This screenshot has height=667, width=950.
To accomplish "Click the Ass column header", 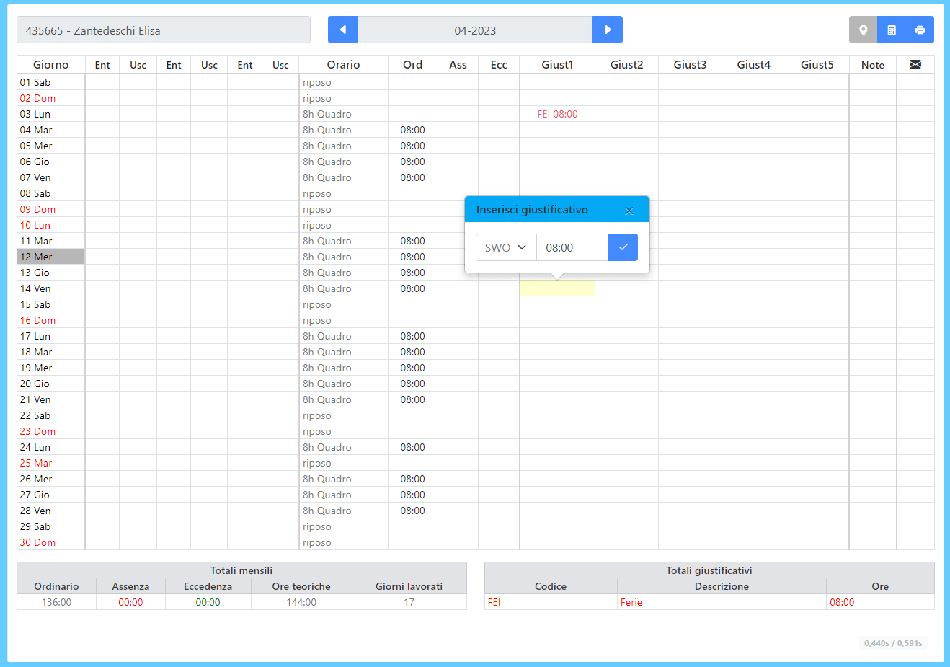I will (458, 64).
